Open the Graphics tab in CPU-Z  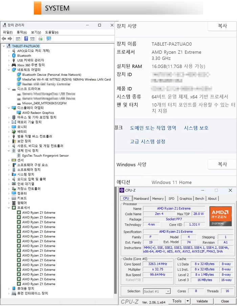pyautogui.click(x=186, y=199)
